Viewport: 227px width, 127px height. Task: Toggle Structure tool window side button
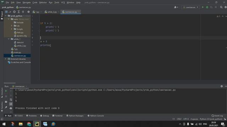tap(2, 92)
